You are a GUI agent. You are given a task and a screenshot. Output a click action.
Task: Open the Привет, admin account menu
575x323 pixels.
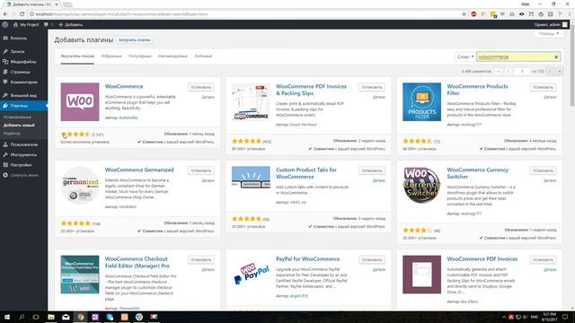click(x=551, y=24)
